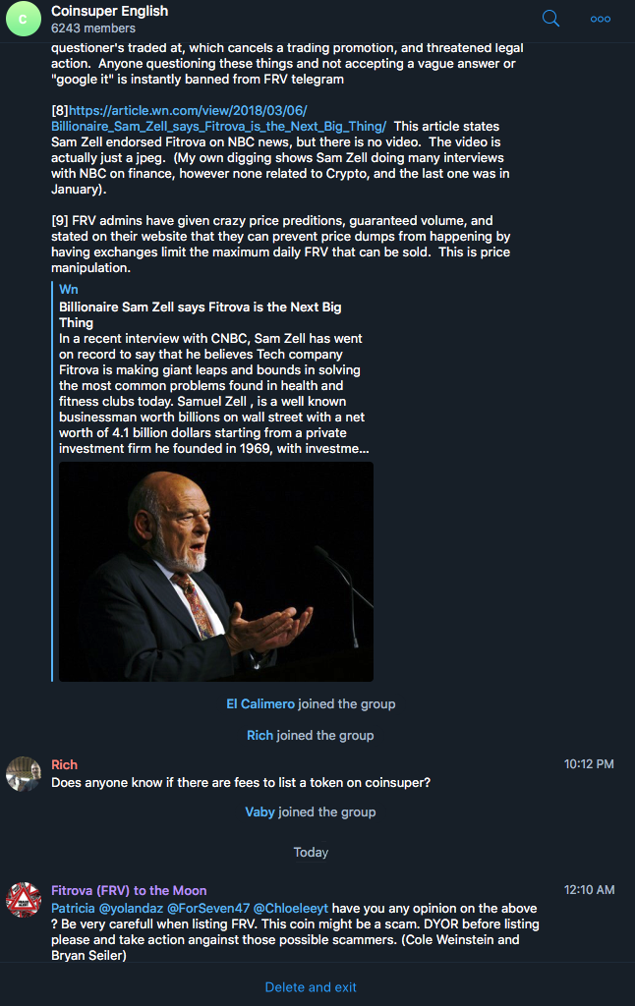635x1006 pixels.
Task: Click the Patricia mention
Action: click(73, 909)
